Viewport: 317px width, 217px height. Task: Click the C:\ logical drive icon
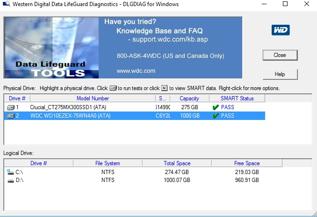pos(10,172)
